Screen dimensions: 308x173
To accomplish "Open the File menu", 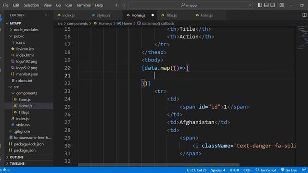I will [x=5, y=5].
